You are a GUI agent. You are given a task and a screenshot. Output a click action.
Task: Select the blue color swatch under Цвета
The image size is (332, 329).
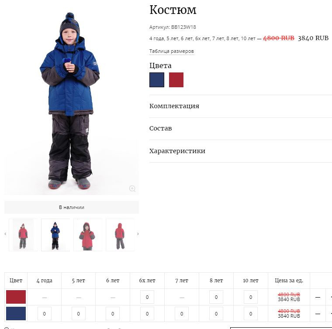157,80
